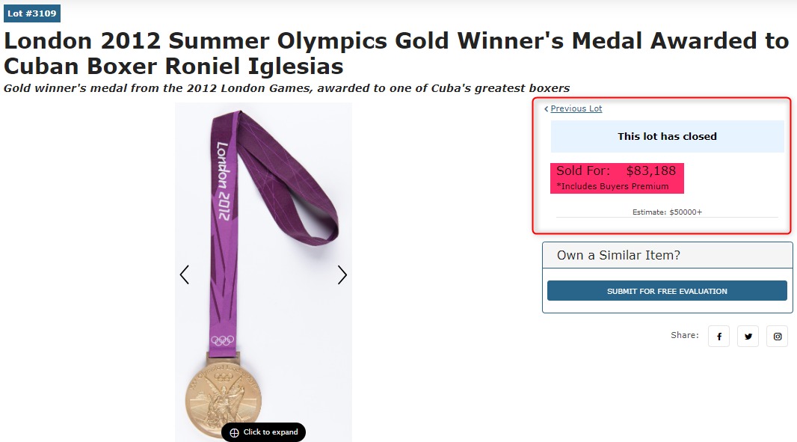Image resolution: width=797 pixels, height=442 pixels.
Task: Click the Olympic rings on the ribbon
Action: (223, 340)
